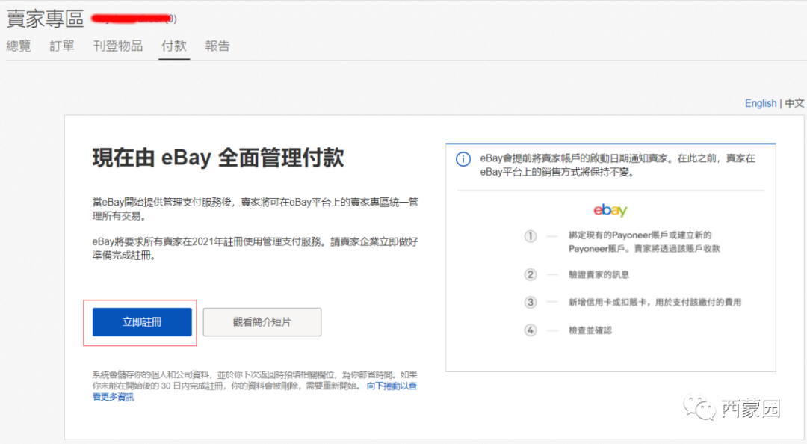Click the step 2 circle icon
The image size is (807, 444).
pyautogui.click(x=530, y=274)
